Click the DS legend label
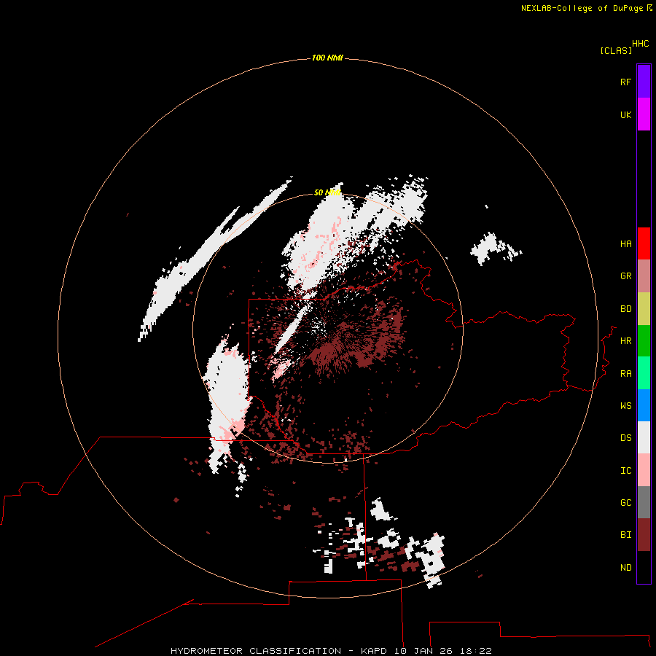The image size is (656, 656). pos(625,438)
